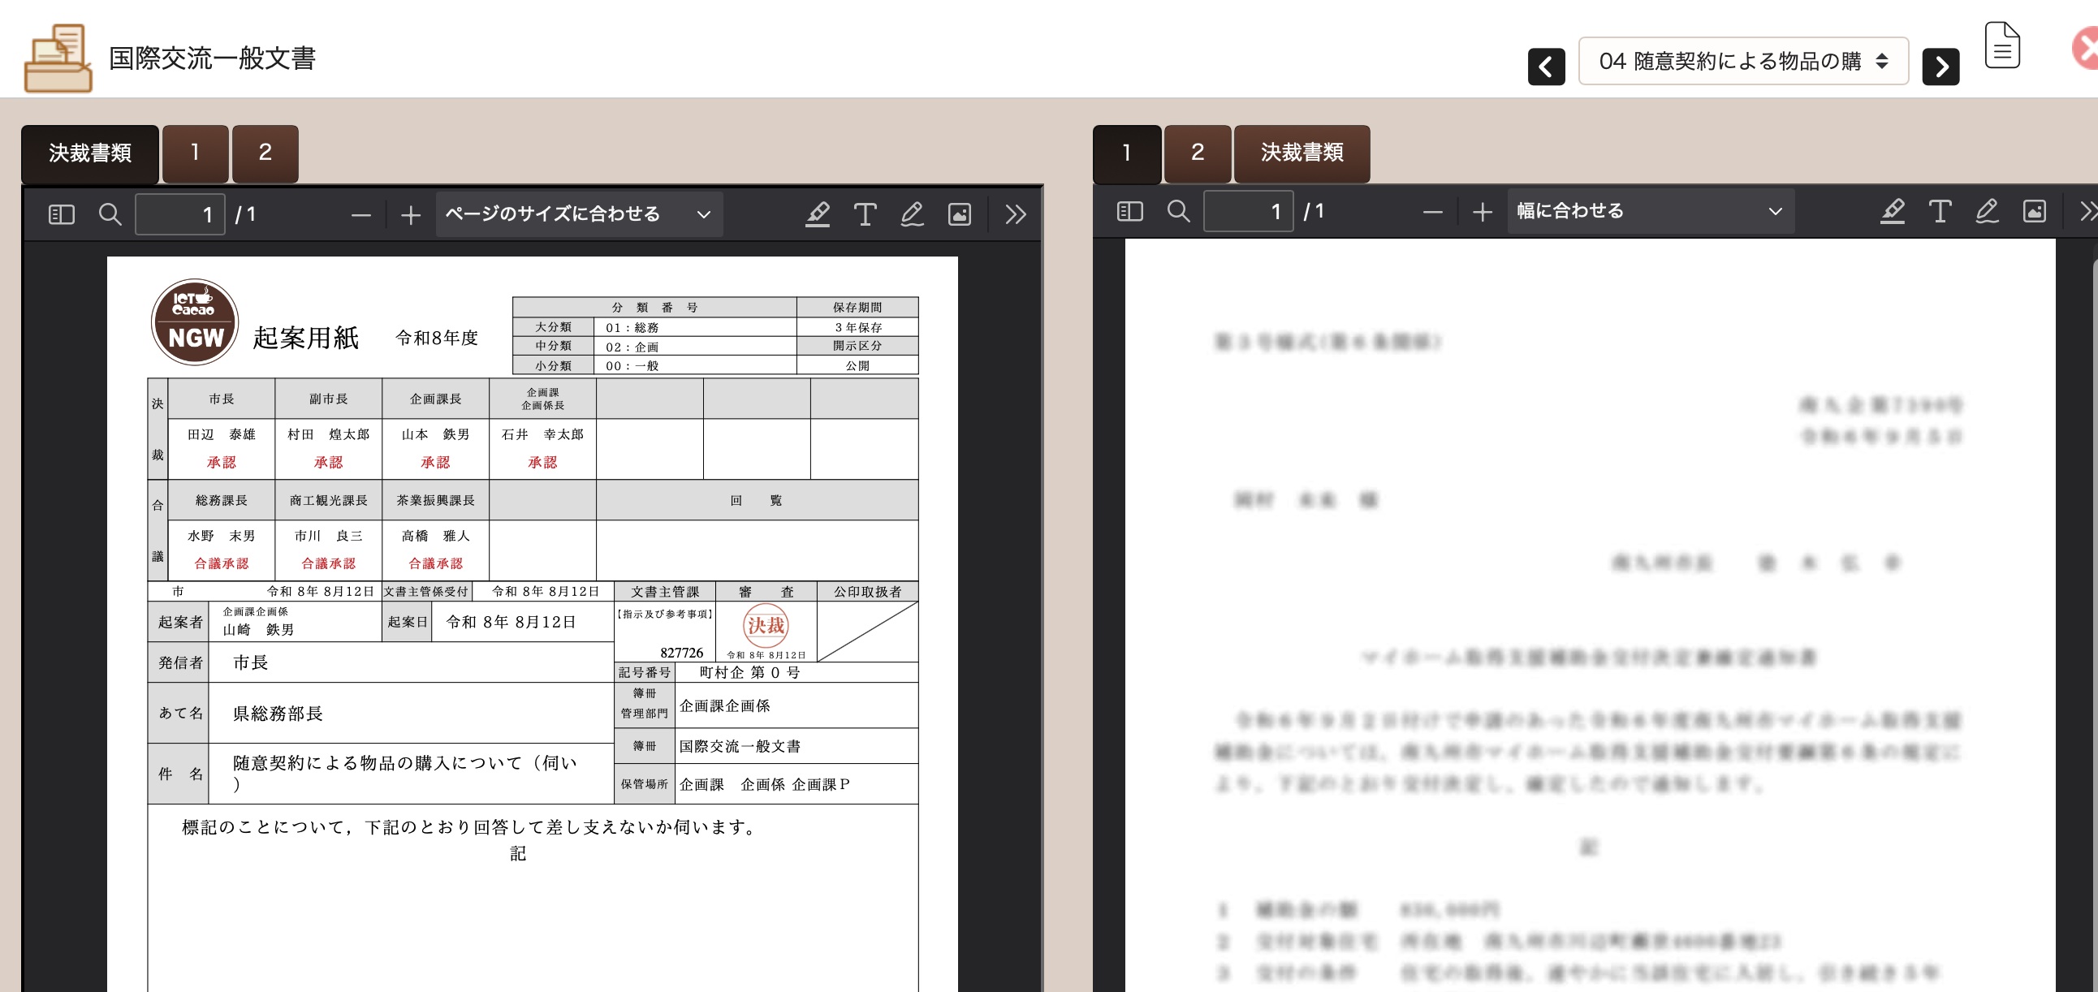Zoom in in left PDF viewer

[411, 215]
